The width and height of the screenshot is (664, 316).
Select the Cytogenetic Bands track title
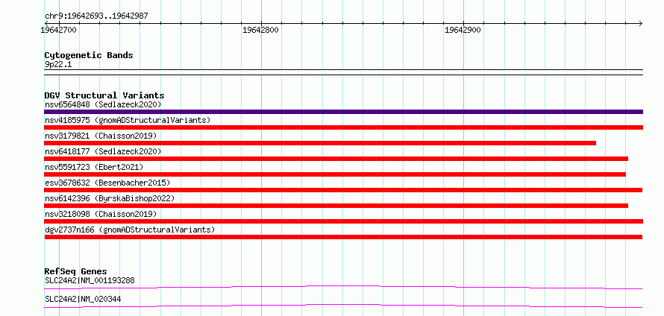[89, 55]
